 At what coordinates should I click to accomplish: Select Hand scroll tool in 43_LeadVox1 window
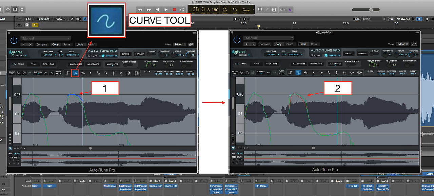tap(344, 72)
